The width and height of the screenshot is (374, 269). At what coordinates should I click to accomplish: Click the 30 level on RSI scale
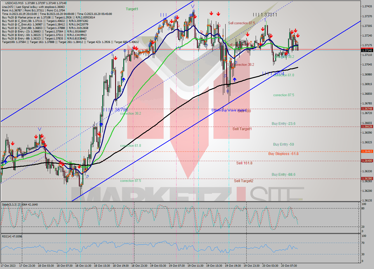(363, 254)
